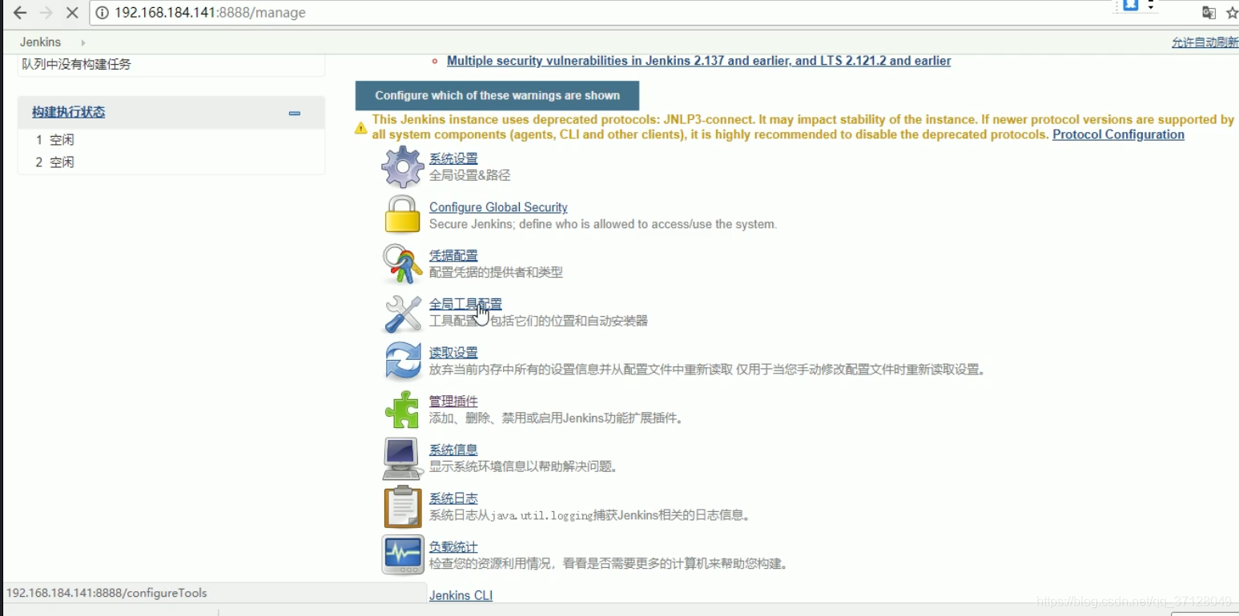Collapse the 构建执行状态 panel with minus button
Image resolution: width=1239 pixels, height=616 pixels.
294,113
